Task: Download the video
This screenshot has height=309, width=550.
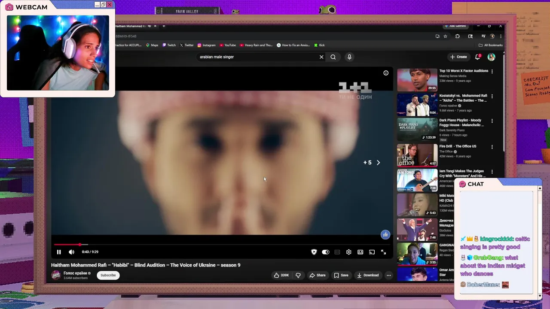Action: click(368, 275)
